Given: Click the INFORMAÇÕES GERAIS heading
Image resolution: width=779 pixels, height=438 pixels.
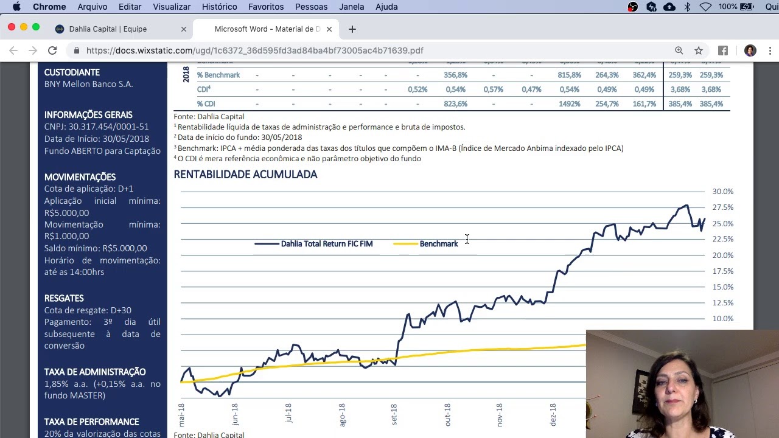Looking at the screenshot, I should point(88,115).
